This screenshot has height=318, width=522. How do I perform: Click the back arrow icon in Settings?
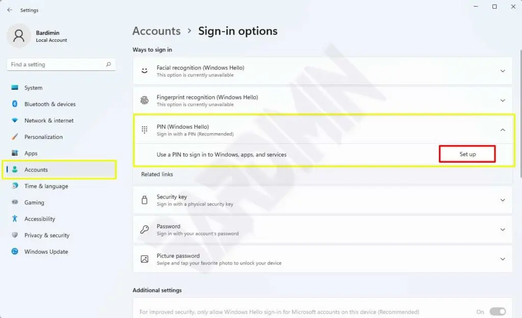pyautogui.click(x=10, y=10)
